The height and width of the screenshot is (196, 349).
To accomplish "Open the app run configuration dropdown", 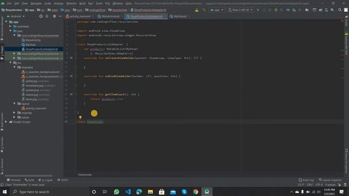I will click(217, 10).
